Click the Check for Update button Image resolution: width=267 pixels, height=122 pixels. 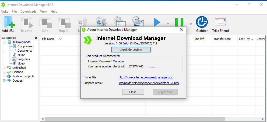point(131,50)
